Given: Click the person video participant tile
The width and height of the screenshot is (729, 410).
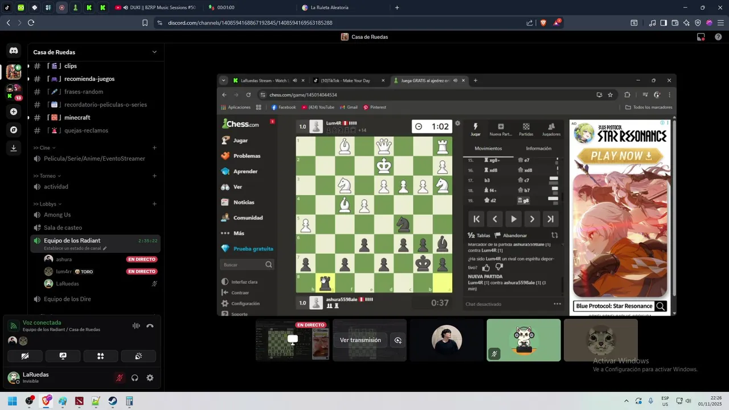Looking at the screenshot, I should [447, 340].
